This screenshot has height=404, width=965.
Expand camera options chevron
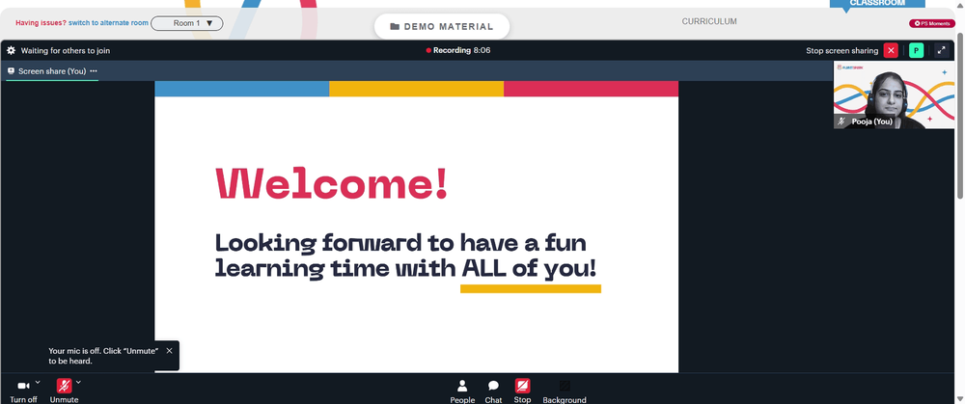38,383
